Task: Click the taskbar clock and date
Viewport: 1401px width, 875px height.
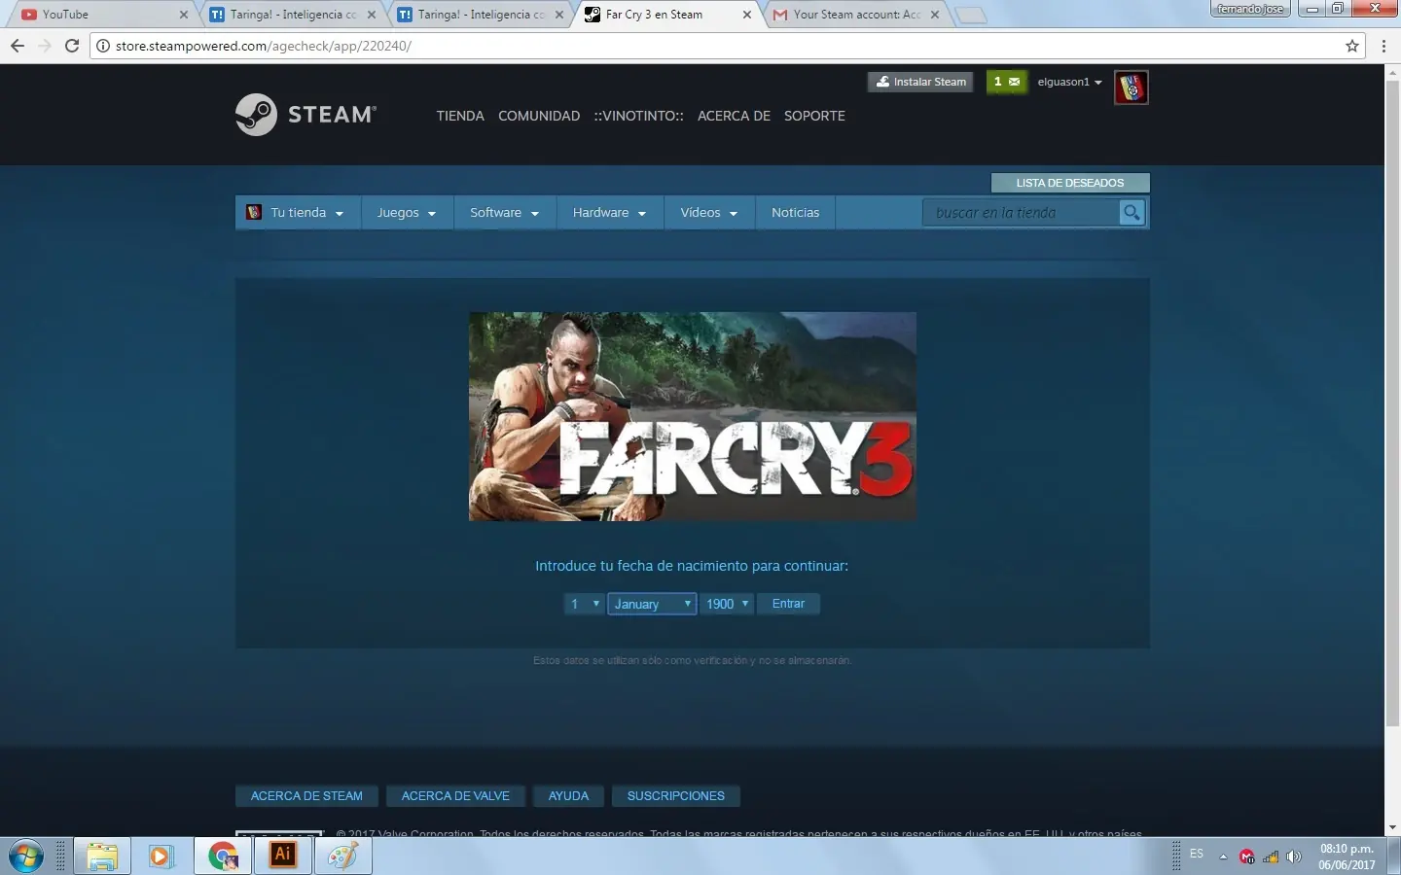Action: (x=1347, y=857)
